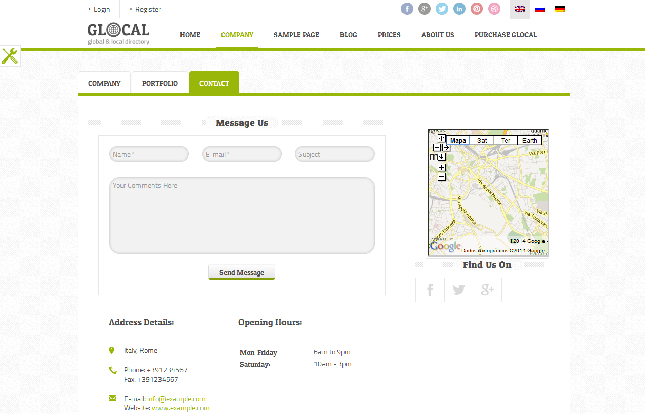Image resolution: width=645 pixels, height=414 pixels.
Task: Select Ter terrain option on the map
Action: pos(505,140)
